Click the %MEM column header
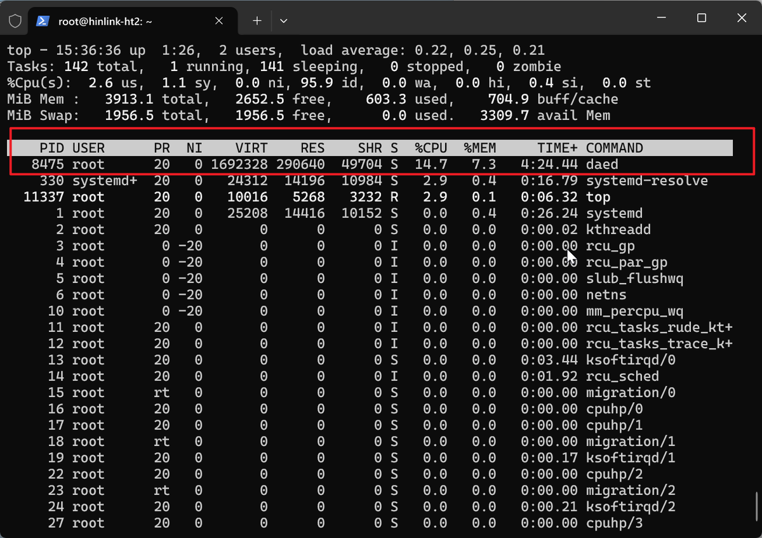This screenshot has height=538, width=762. click(480, 148)
